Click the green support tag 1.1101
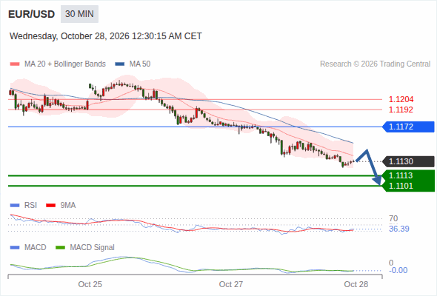Viewport: 437px width, 296px height. point(409,186)
